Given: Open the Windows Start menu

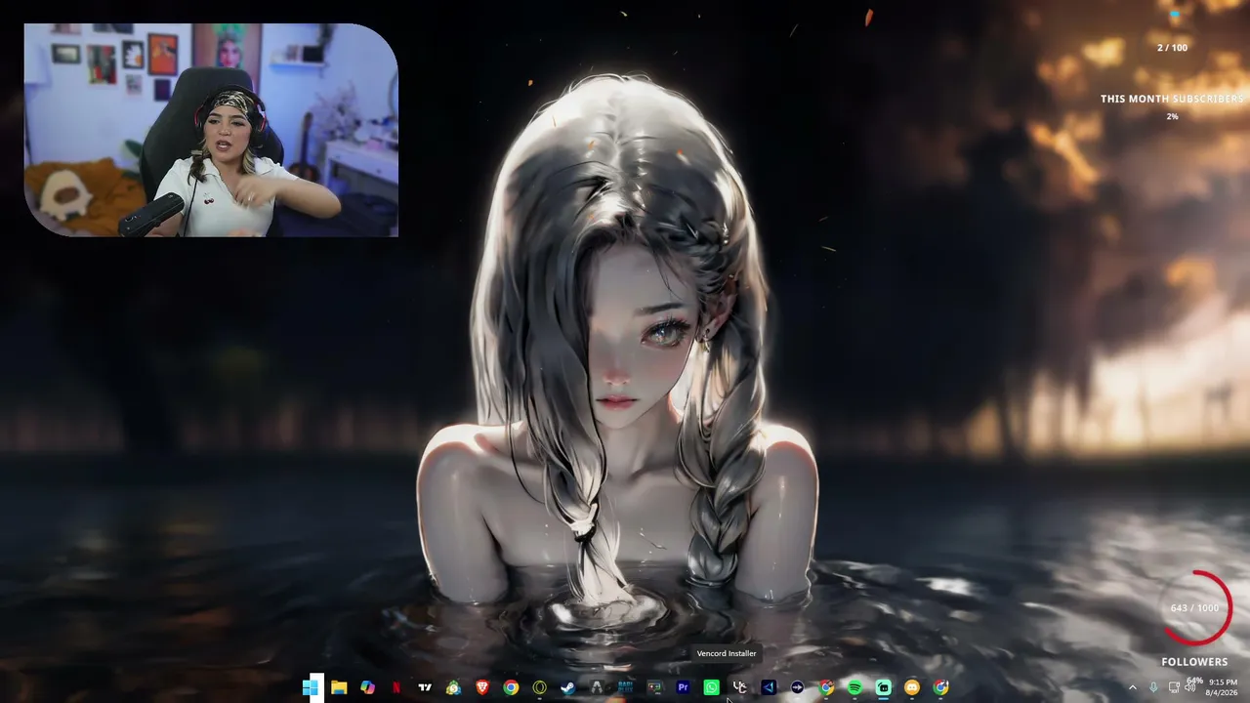Looking at the screenshot, I should coord(311,687).
